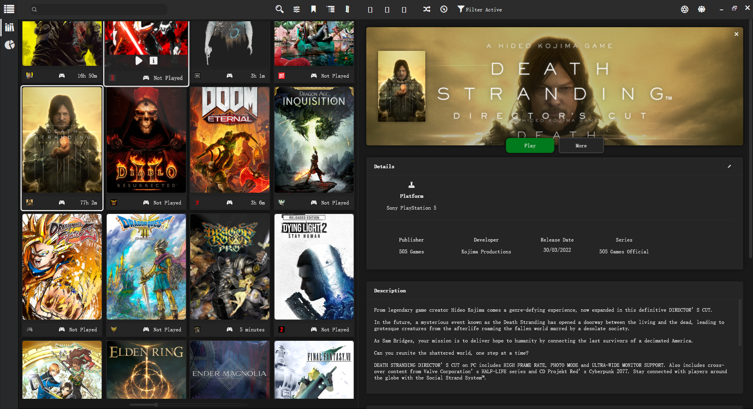Click the '16h 50m' playtime text

coord(87,76)
